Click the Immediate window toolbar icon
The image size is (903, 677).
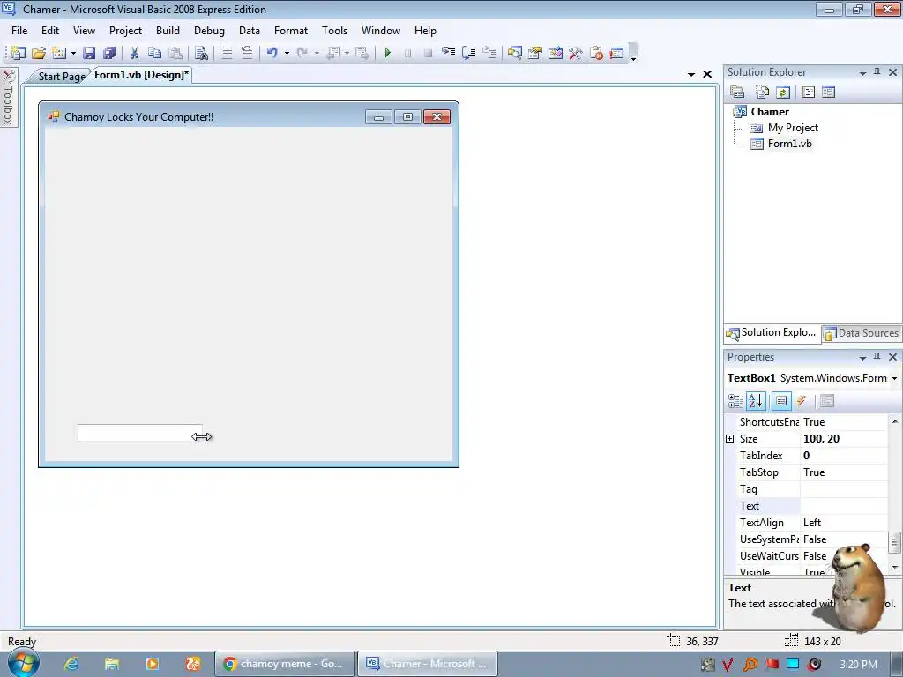pyautogui.click(x=616, y=53)
